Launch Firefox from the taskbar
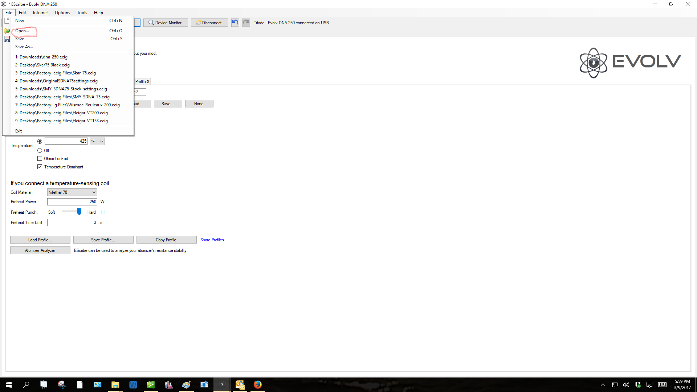The height and width of the screenshot is (392, 697). pyautogui.click(x=258, y=384)
